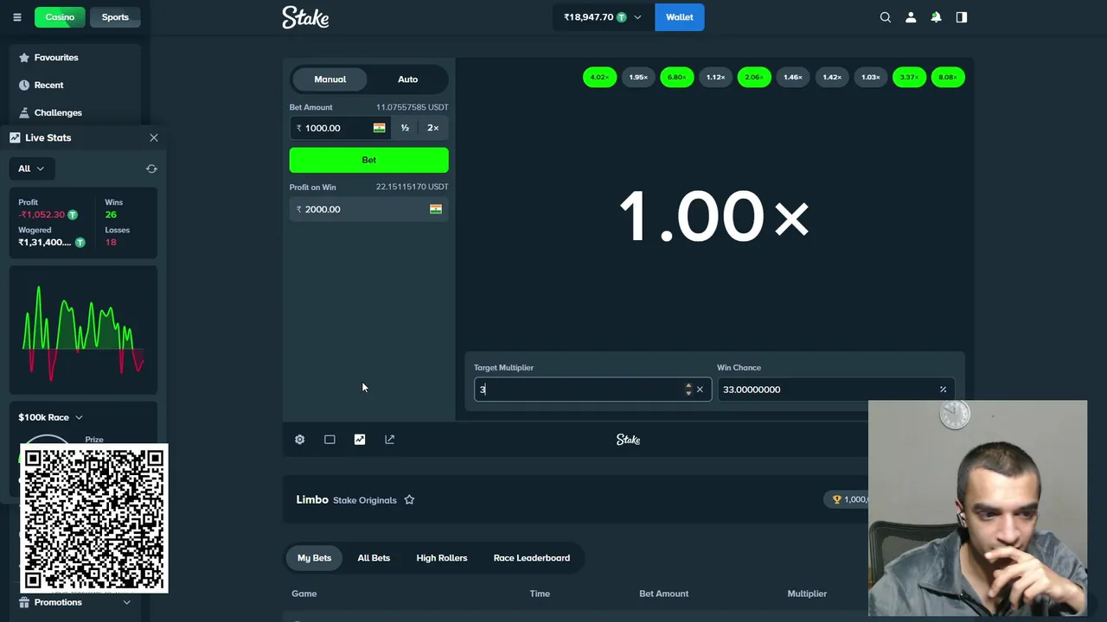Switch to Sports section
This screenshot has height=622, width=1107.
[x=115, y=17]
